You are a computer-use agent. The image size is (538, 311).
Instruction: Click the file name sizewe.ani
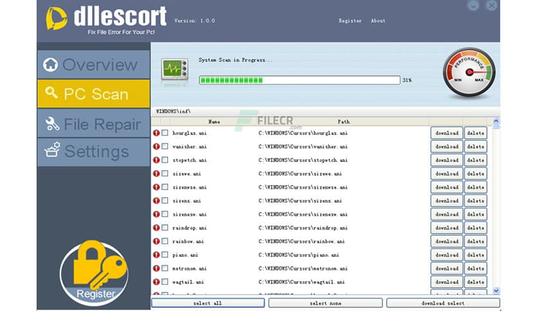click(187, 173)
